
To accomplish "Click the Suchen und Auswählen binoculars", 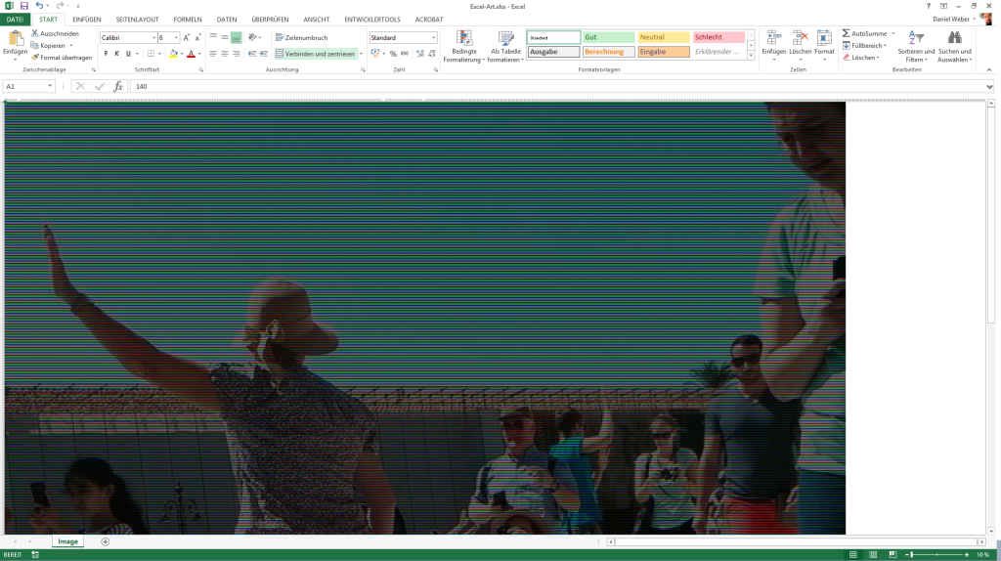I will click(955, 39).
